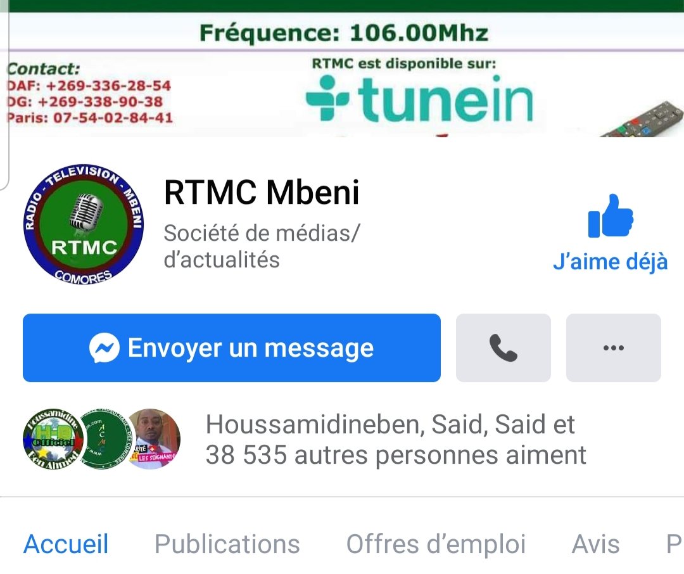Click the Messenger icon in message button

[x=104, y=348]
